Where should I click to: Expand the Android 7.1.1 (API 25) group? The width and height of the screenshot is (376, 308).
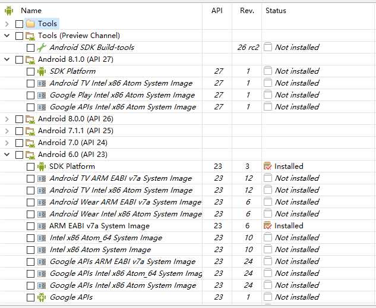[x=7, y=131]
